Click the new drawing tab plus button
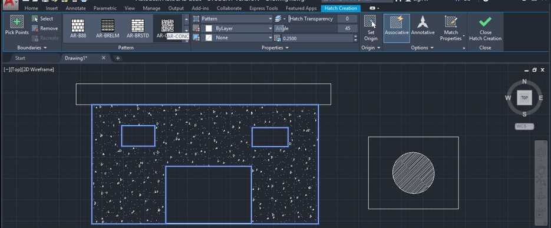Image resolution: width=551 pixels, height=228 pixels. [118, 58]
